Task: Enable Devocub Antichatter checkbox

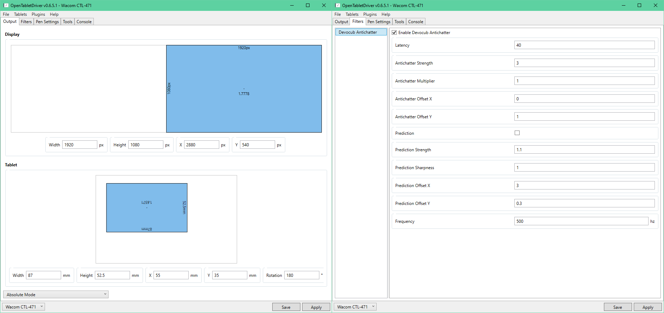Action: pos(394,33)
